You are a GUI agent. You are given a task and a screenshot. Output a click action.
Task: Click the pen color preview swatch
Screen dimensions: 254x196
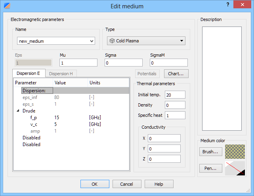[235, 168]
